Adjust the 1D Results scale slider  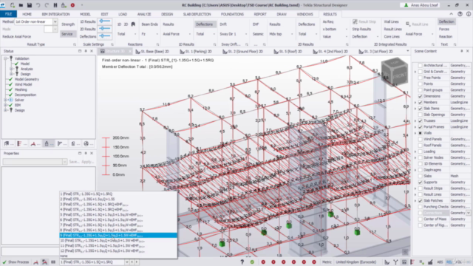(x=105, y=21)
